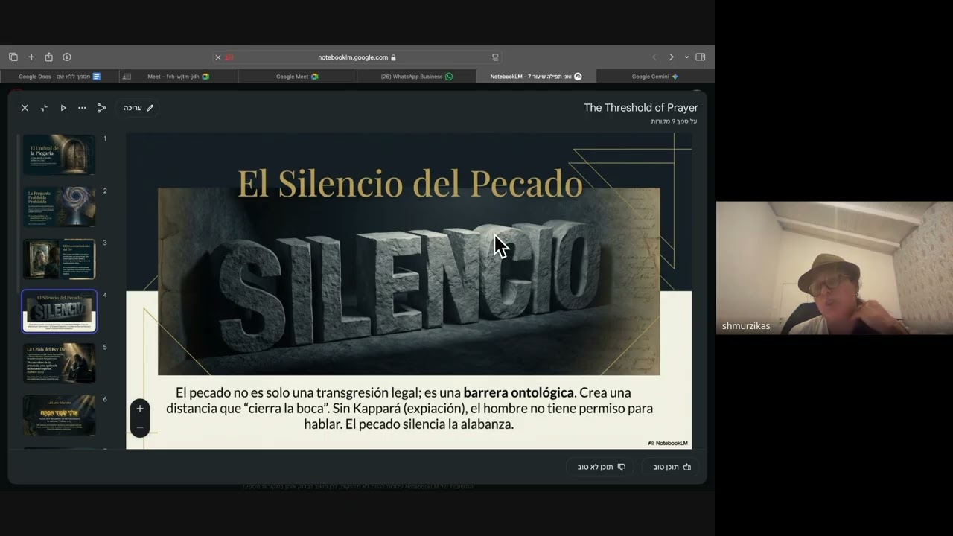
Task: Close the slide viewer with X
Action: 25,108
